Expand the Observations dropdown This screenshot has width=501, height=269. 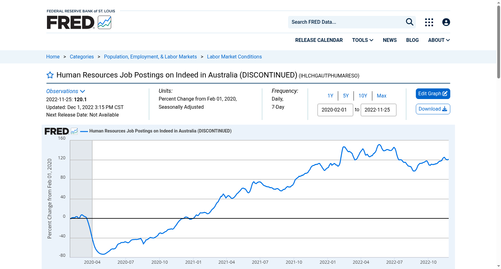[x=66, y=91]
